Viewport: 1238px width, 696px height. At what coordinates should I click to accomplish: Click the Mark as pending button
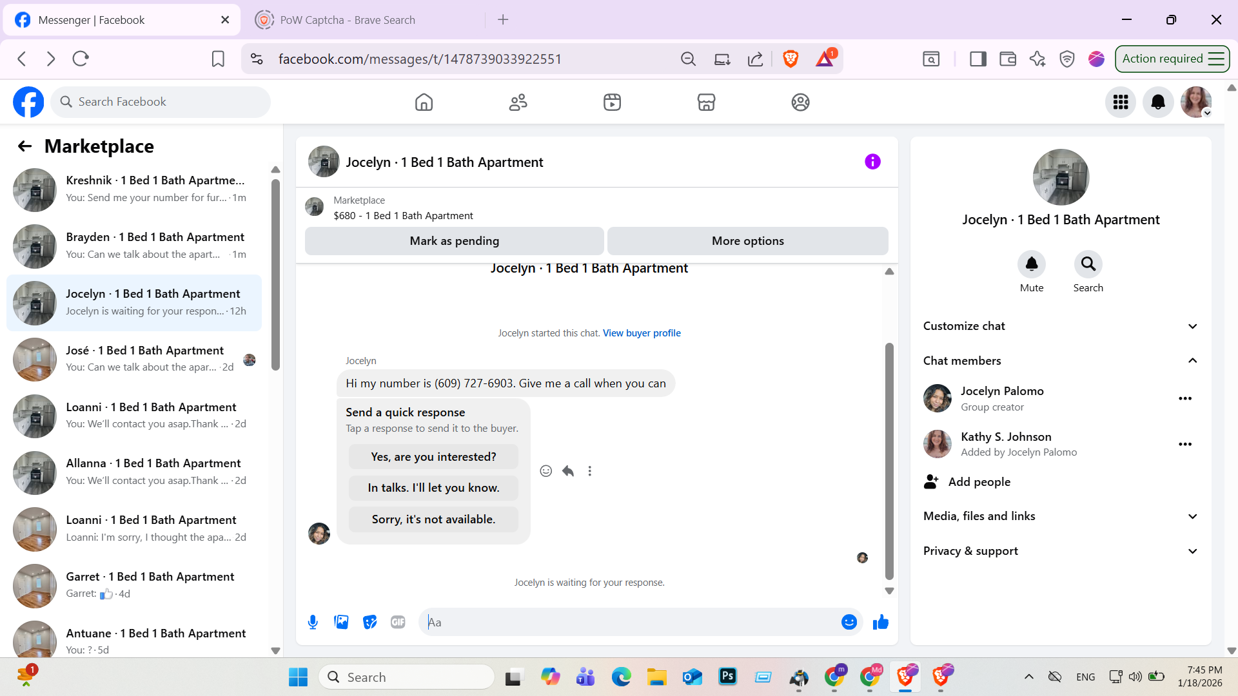point(454,241)
